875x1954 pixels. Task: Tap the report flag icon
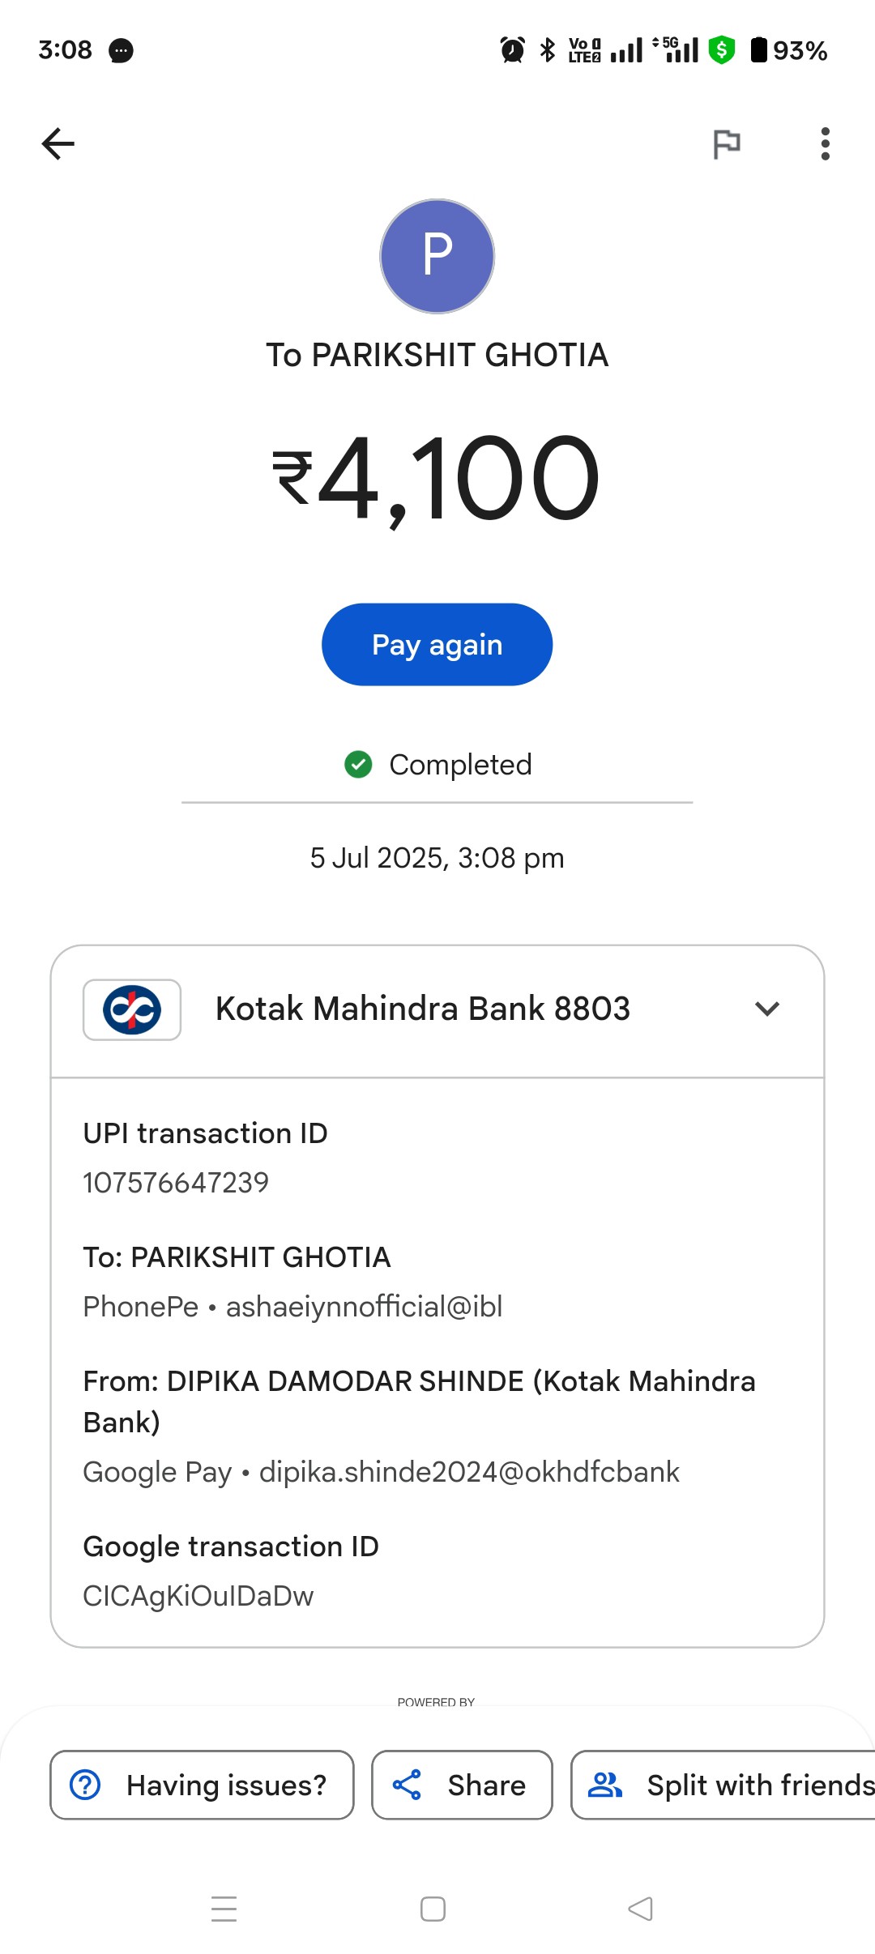[726, 144]
